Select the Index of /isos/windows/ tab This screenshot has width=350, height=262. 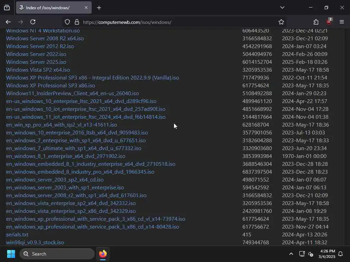54,8
